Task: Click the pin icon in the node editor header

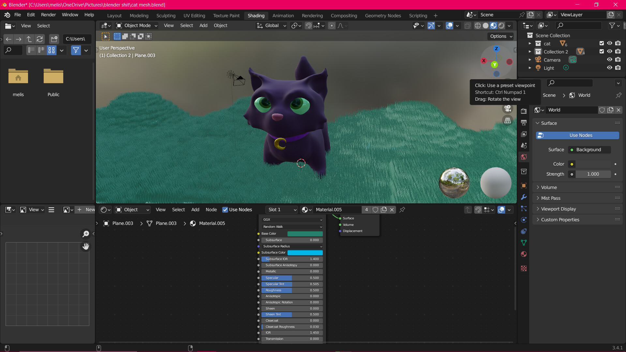Action: click(x=402, y=210)
